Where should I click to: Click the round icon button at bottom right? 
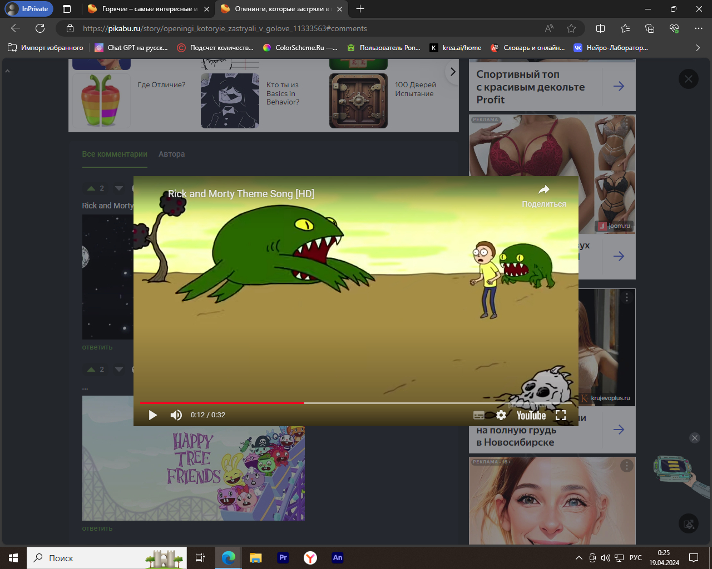pos(689,523)
